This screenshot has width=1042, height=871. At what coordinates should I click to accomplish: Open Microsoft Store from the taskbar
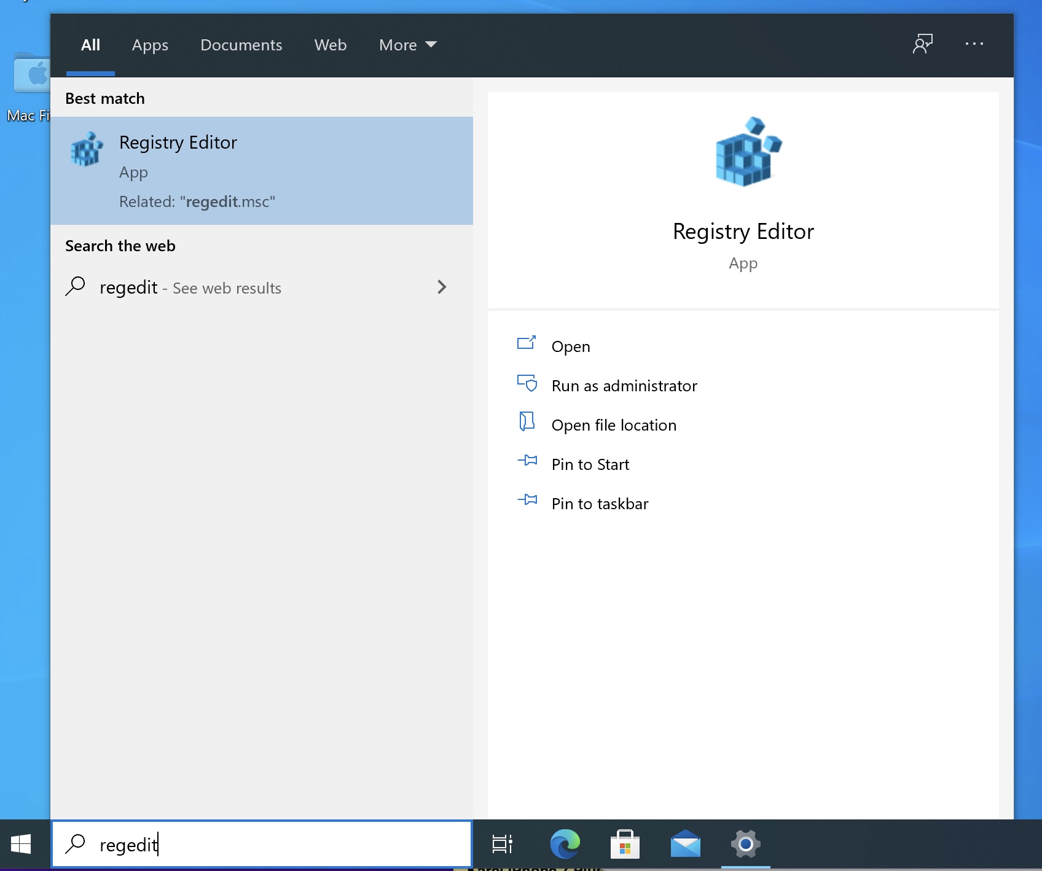(x=625, y=844)
